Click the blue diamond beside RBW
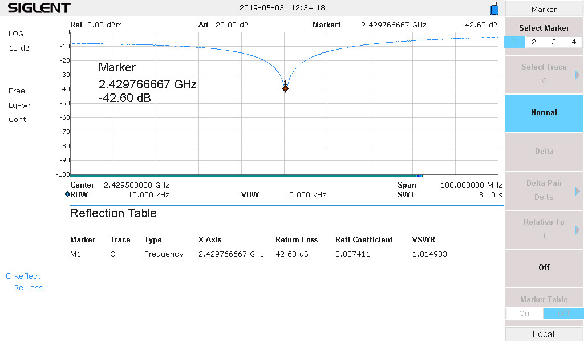The height and width of the screenshot is (342, 584). click(x=67, y=194)
